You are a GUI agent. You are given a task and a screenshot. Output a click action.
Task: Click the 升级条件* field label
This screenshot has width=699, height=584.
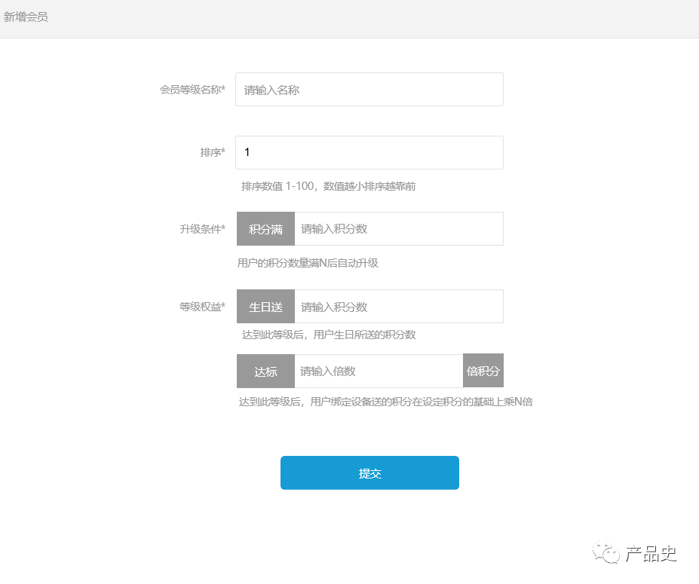coord(202,229)
